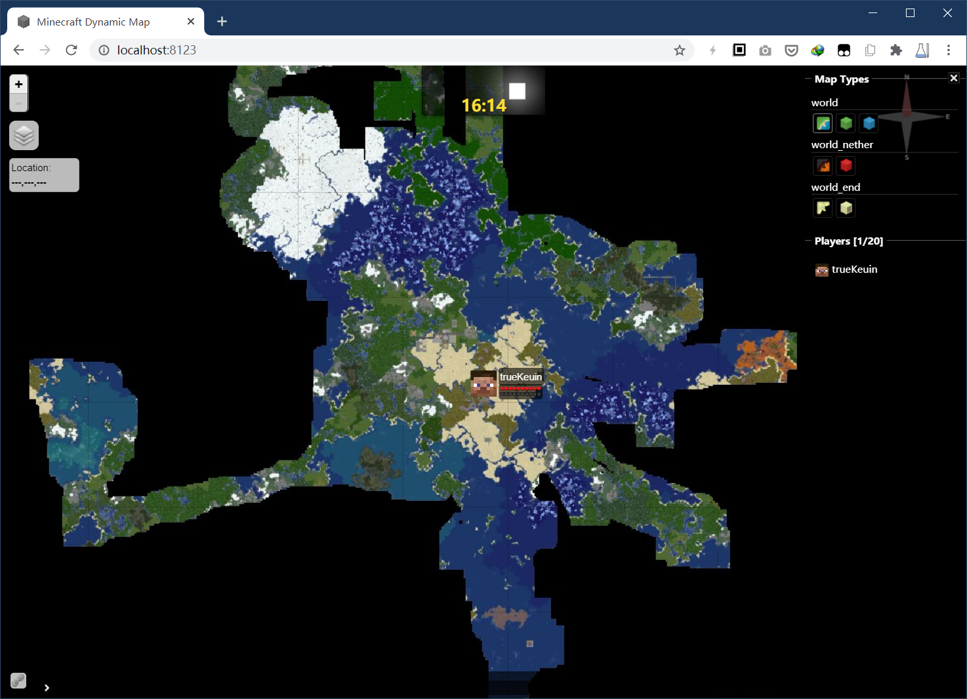967x699 pixels.
Task: Expand the chat arrow at bottom left
Action: click(47, 688)
